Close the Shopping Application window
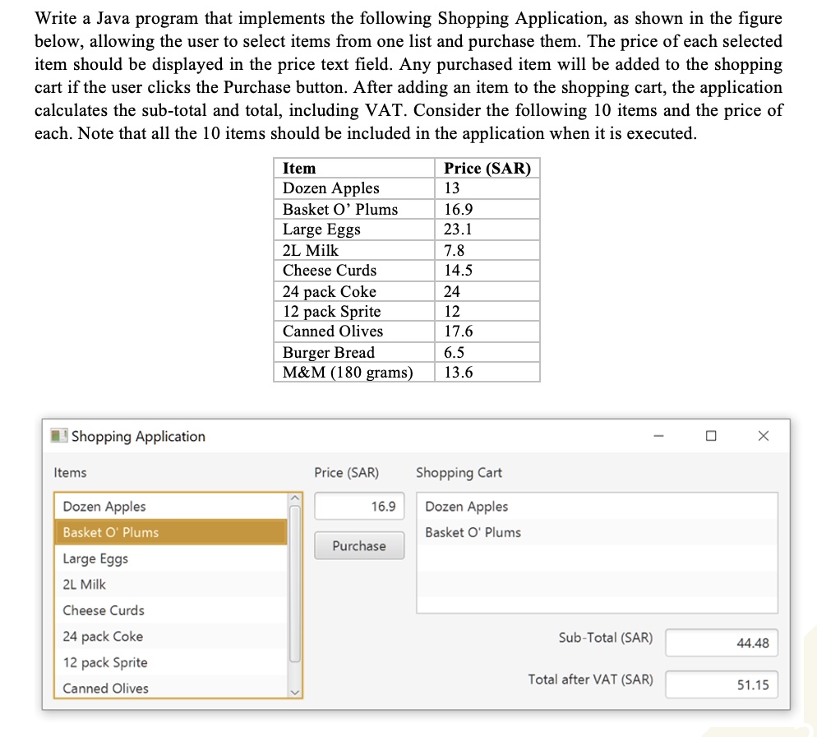 click(763, 436)
